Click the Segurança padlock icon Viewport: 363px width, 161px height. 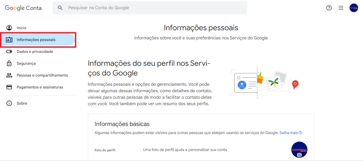tap(9, 63)
